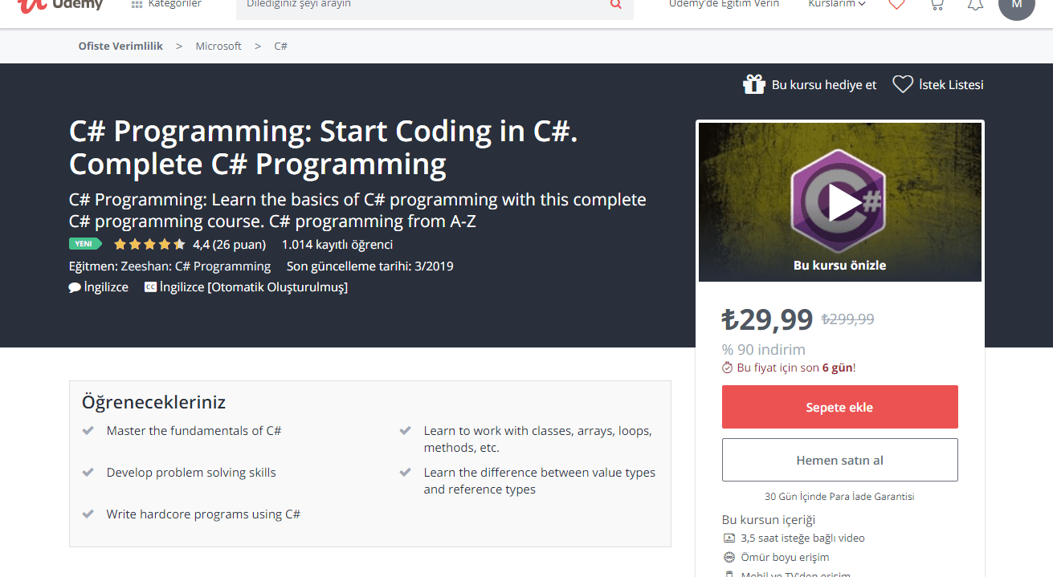
Task: Click the speech bubble İngilizce language icon
Action: [75, 287]
